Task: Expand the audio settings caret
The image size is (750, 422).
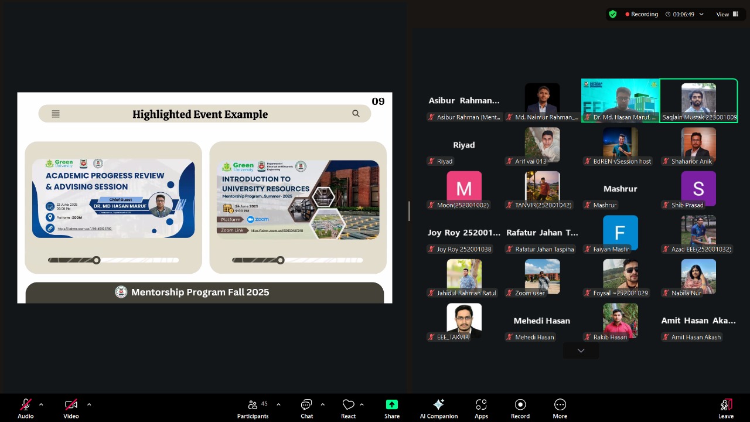Action: click(x=41, y=404)
